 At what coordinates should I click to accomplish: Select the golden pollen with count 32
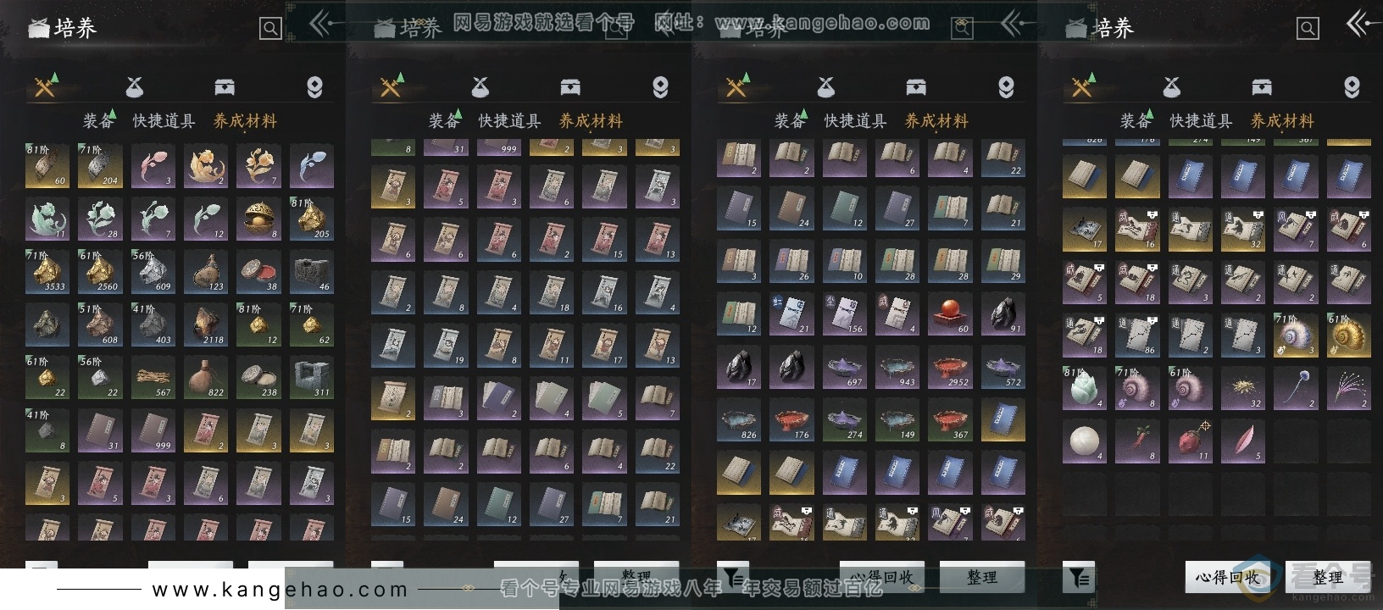[x=1243, y=388]
